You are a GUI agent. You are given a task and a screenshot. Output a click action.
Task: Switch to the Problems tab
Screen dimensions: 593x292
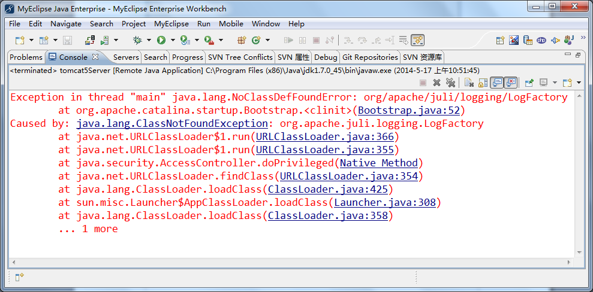click(x=26, y=57)
